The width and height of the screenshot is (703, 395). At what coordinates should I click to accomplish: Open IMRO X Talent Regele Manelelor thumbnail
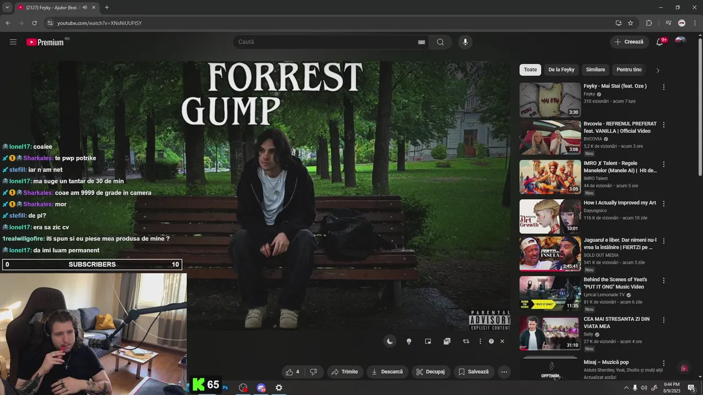pos(550,177)
